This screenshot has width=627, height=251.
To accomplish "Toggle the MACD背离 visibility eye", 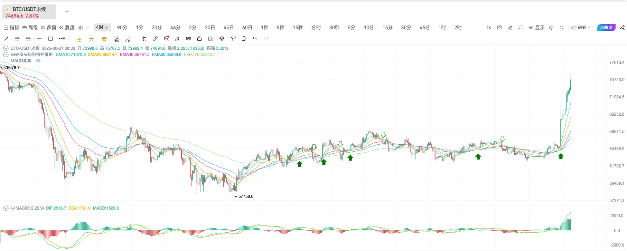I will tap(38, 61).
